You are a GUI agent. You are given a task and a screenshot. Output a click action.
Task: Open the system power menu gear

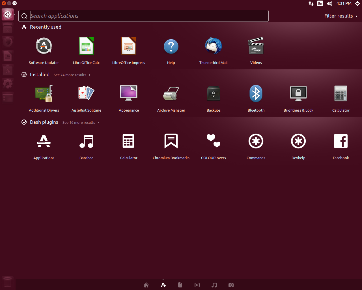click(x=357, y=3)
